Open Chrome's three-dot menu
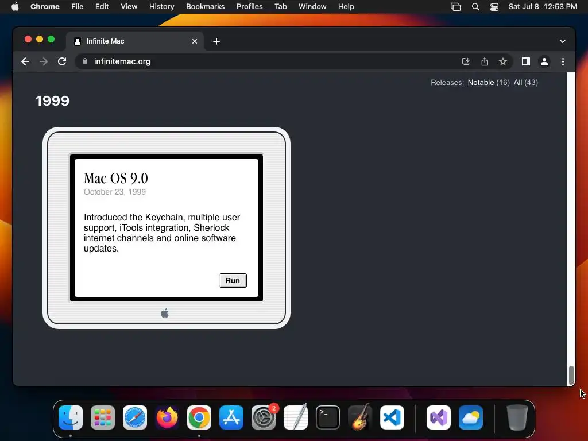 point(563,61)
